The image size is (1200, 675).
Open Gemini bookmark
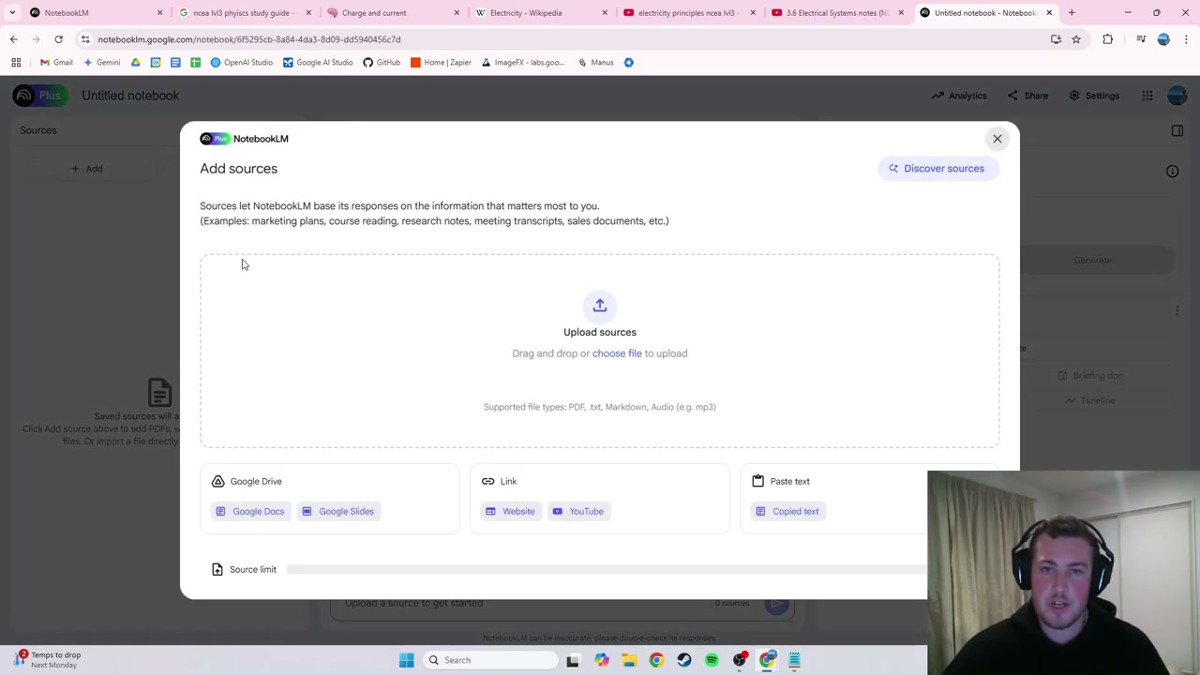tap(101, 63)
